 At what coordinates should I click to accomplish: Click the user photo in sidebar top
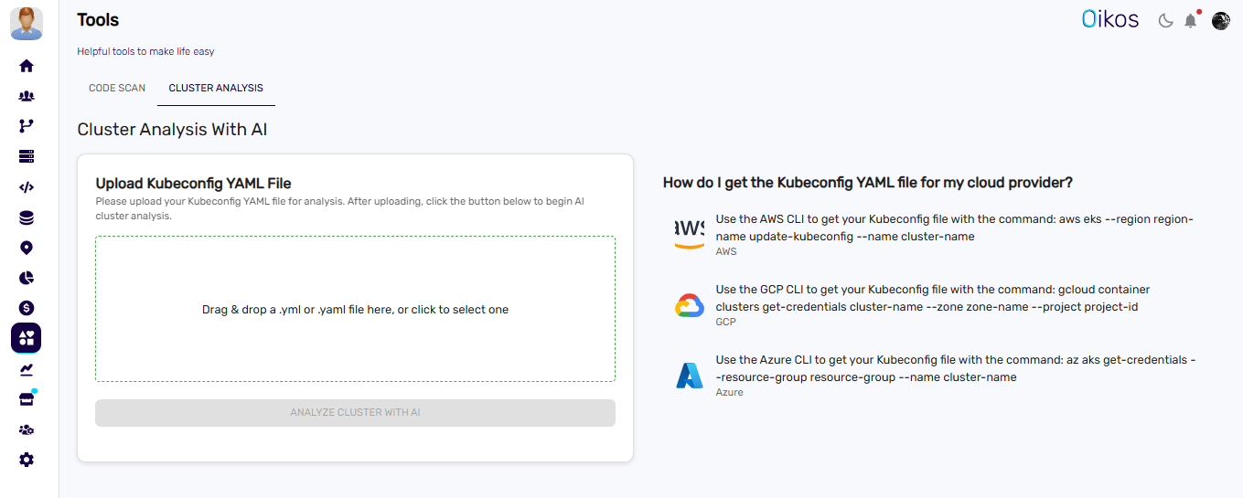(x=27, y=24)
